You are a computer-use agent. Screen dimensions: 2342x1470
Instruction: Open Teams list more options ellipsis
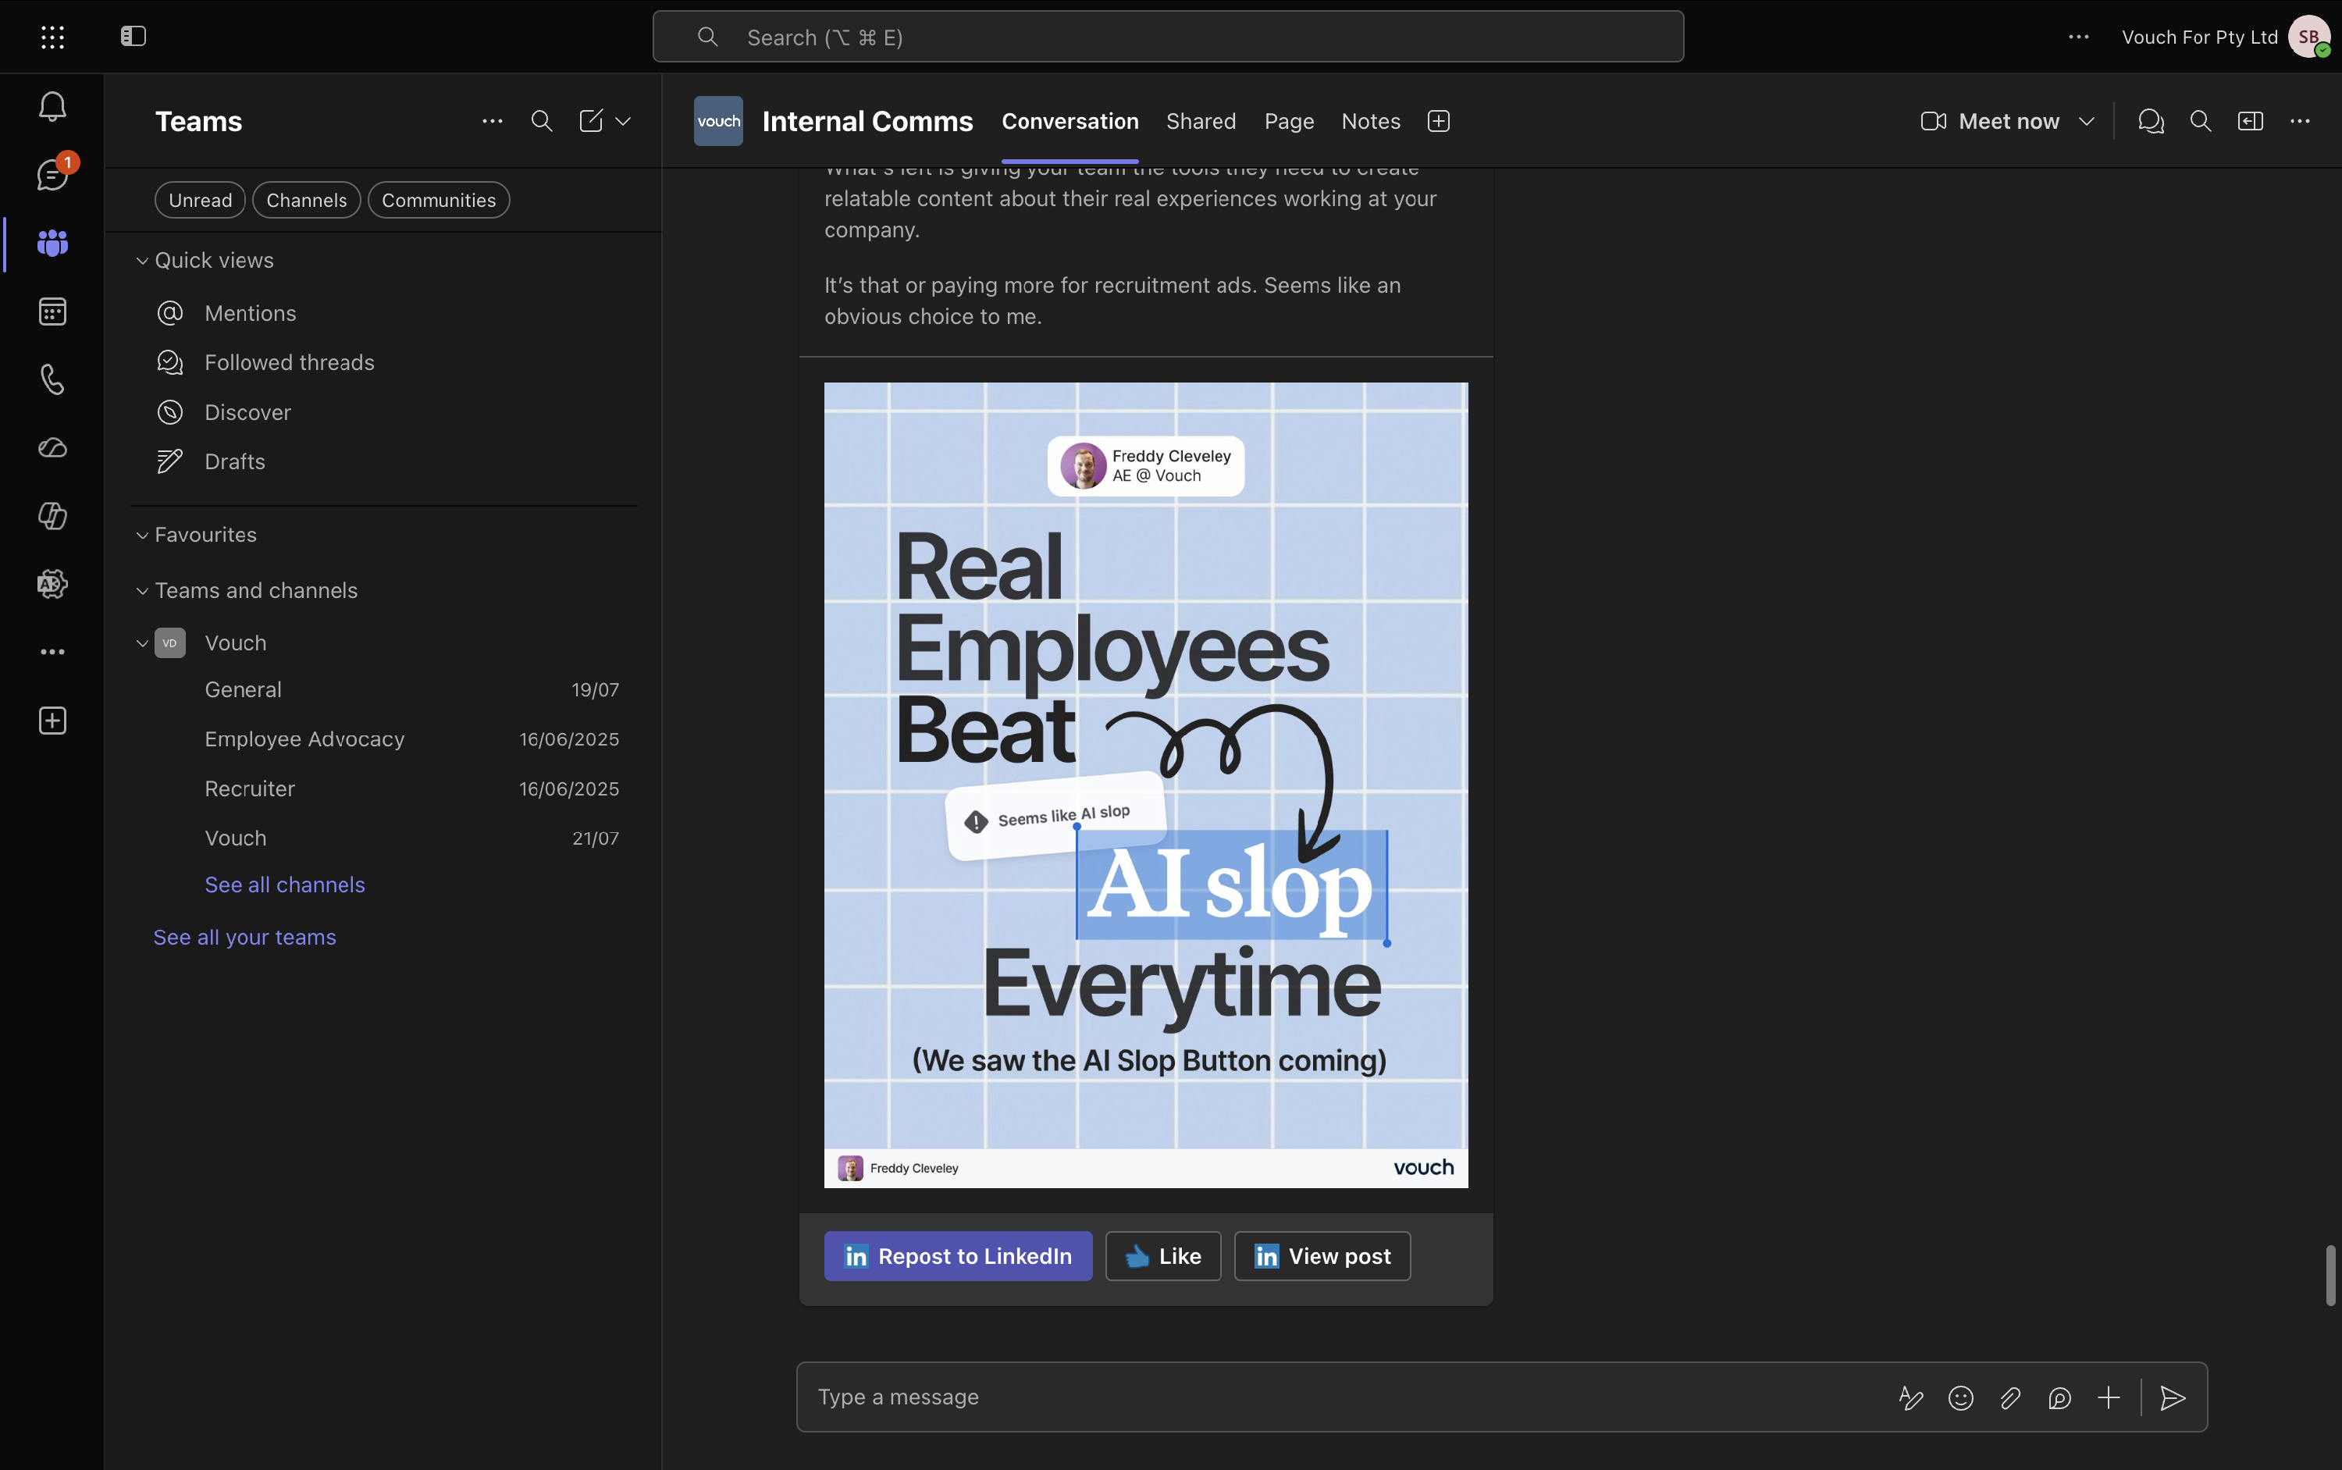pyautogui.click(x=493, y=122)
